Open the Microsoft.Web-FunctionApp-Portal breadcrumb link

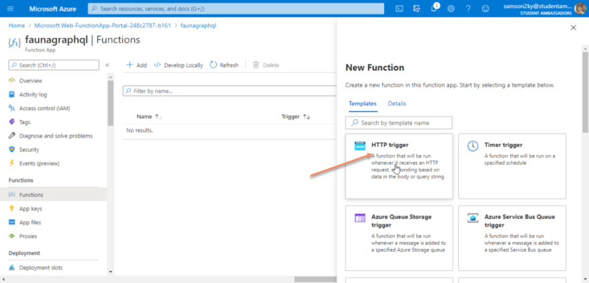[102, 25]
